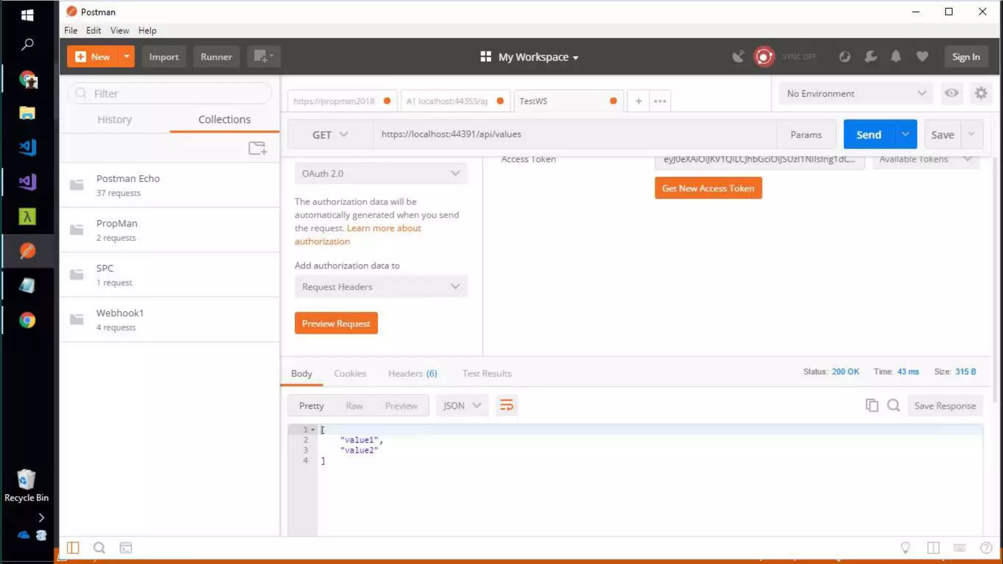Copy response body to clipboard icon
Viewport: 1003px width, 564px height.
871,405
